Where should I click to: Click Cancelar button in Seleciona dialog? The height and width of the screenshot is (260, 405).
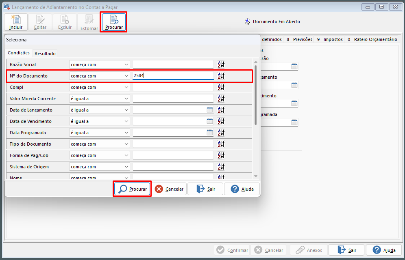pyautogui.click(x=169, y=189)
